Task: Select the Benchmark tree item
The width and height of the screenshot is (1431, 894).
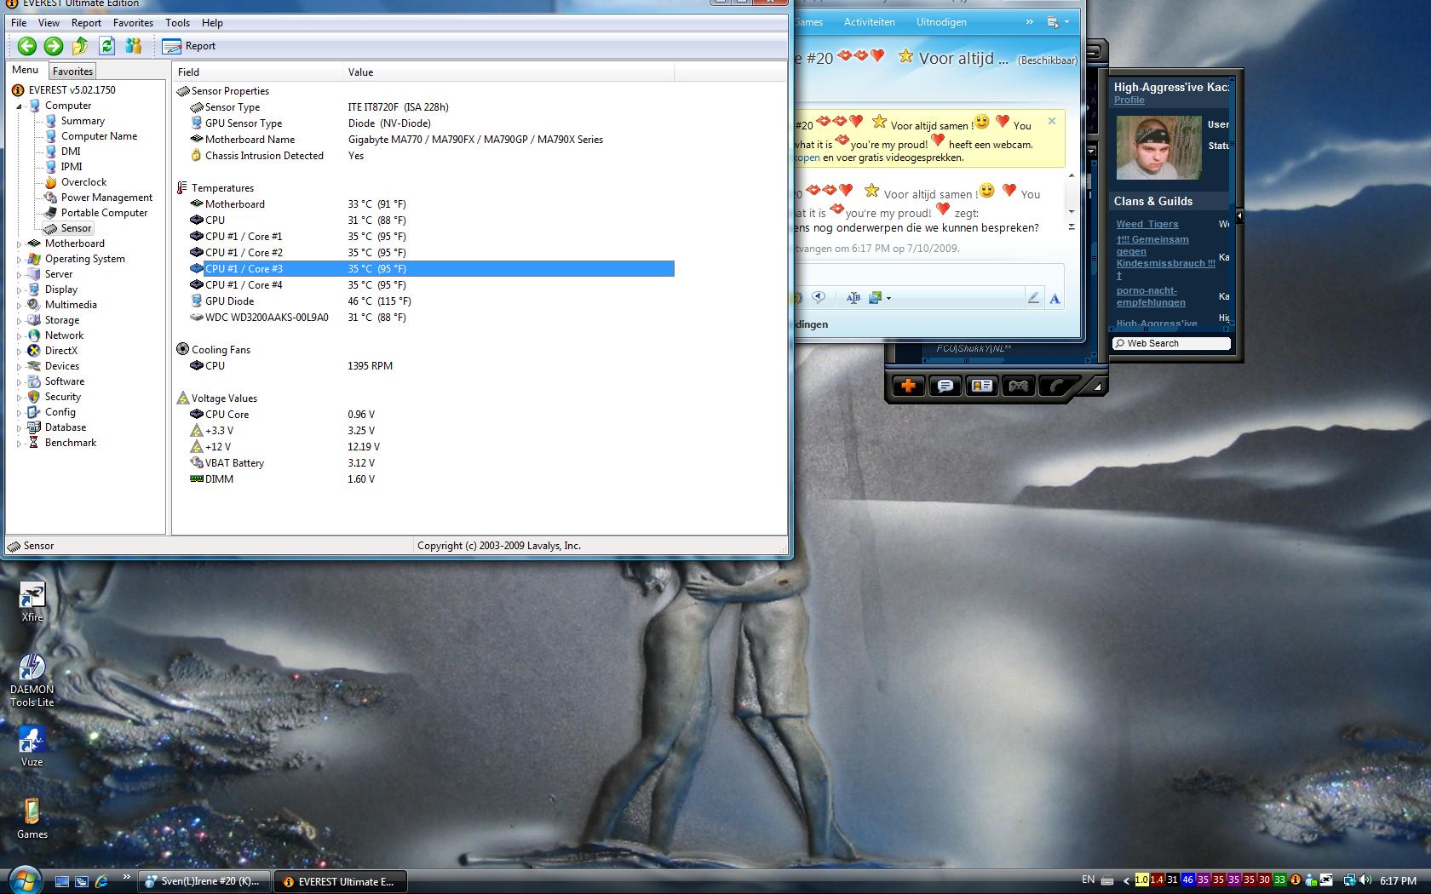Action: (71, 443)
